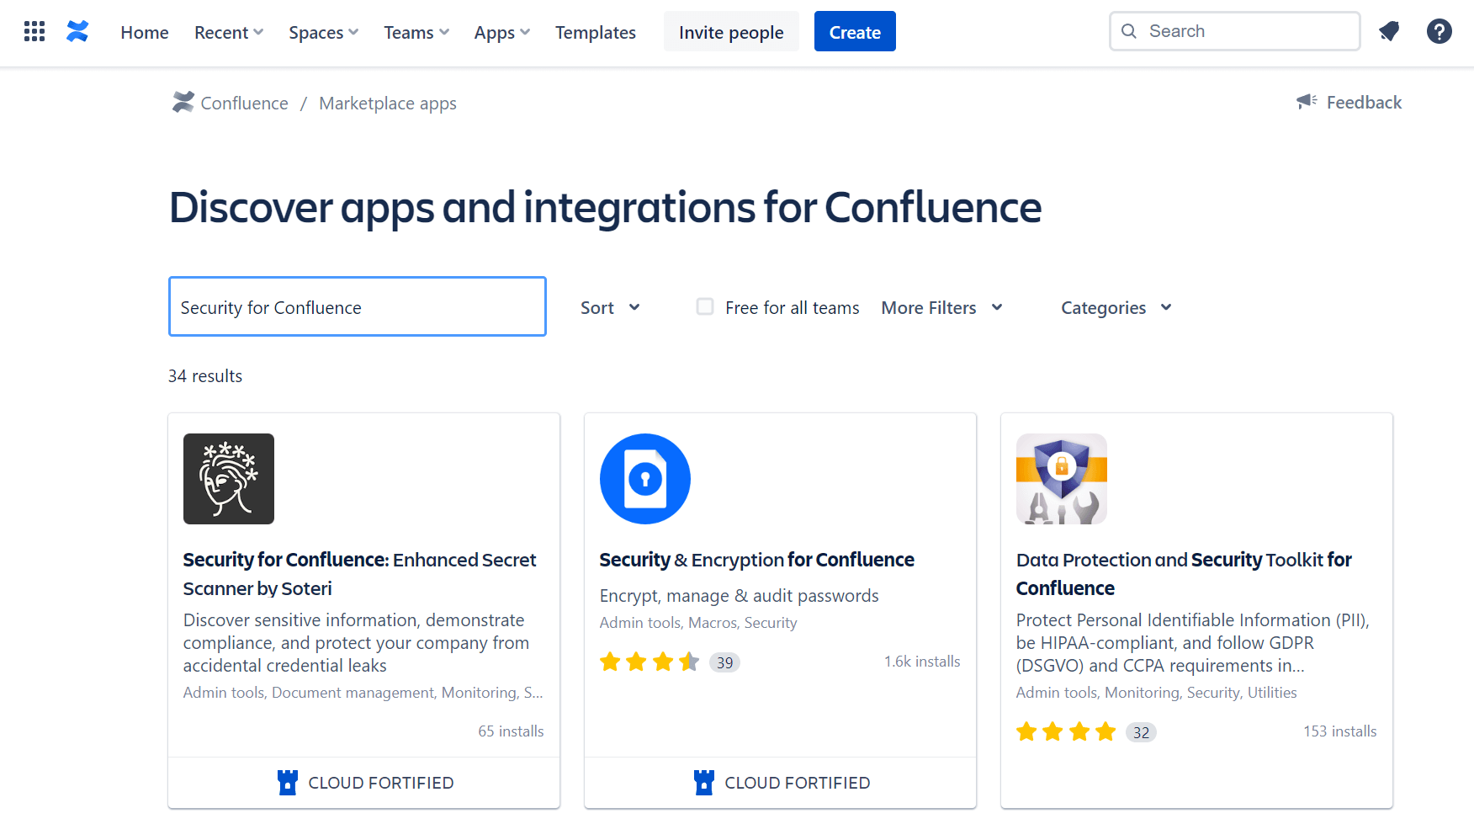Click Cloud Fortified badge icon on Encryption card
This screenshot has height=824, width=1474.
[x=704, y=783]
